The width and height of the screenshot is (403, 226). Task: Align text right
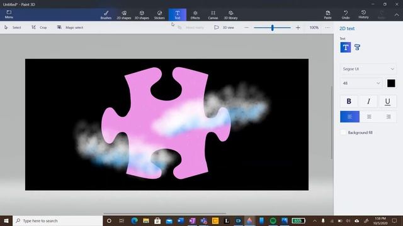tap(388, 117)
